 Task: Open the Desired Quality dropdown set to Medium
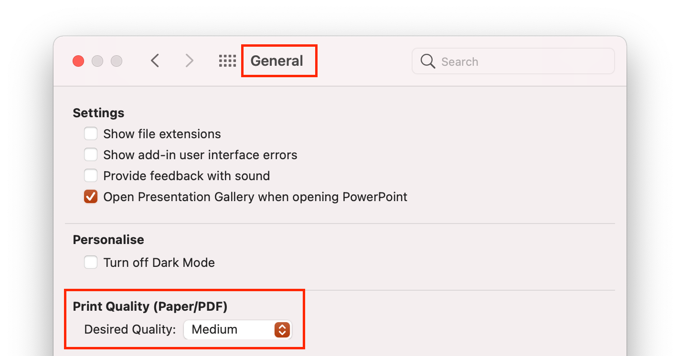pyautogui.click(x=238, y=329)
